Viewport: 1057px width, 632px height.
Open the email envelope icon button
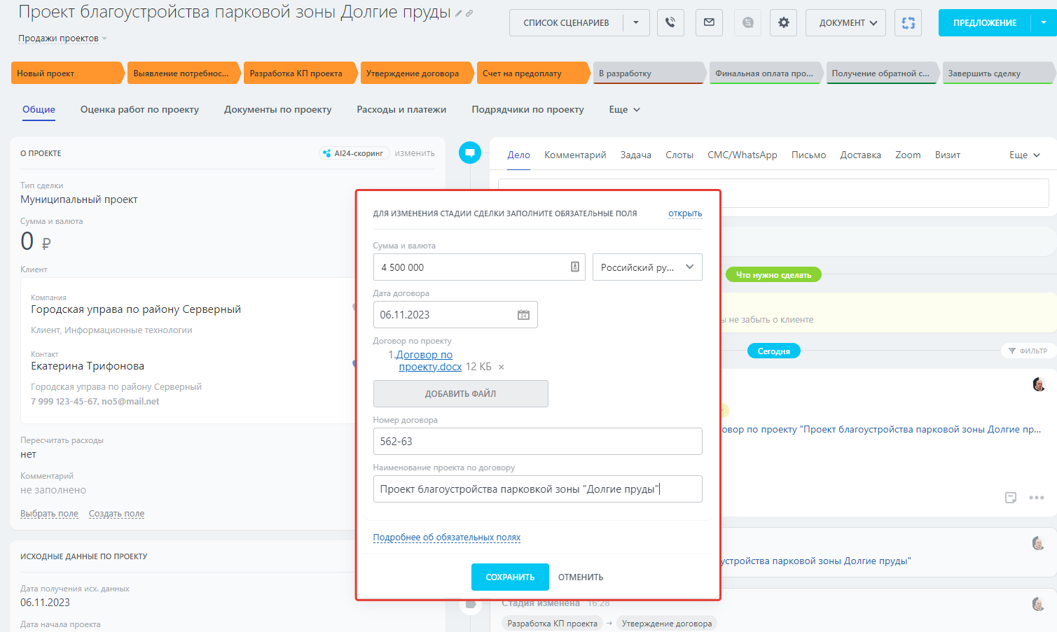709,22
